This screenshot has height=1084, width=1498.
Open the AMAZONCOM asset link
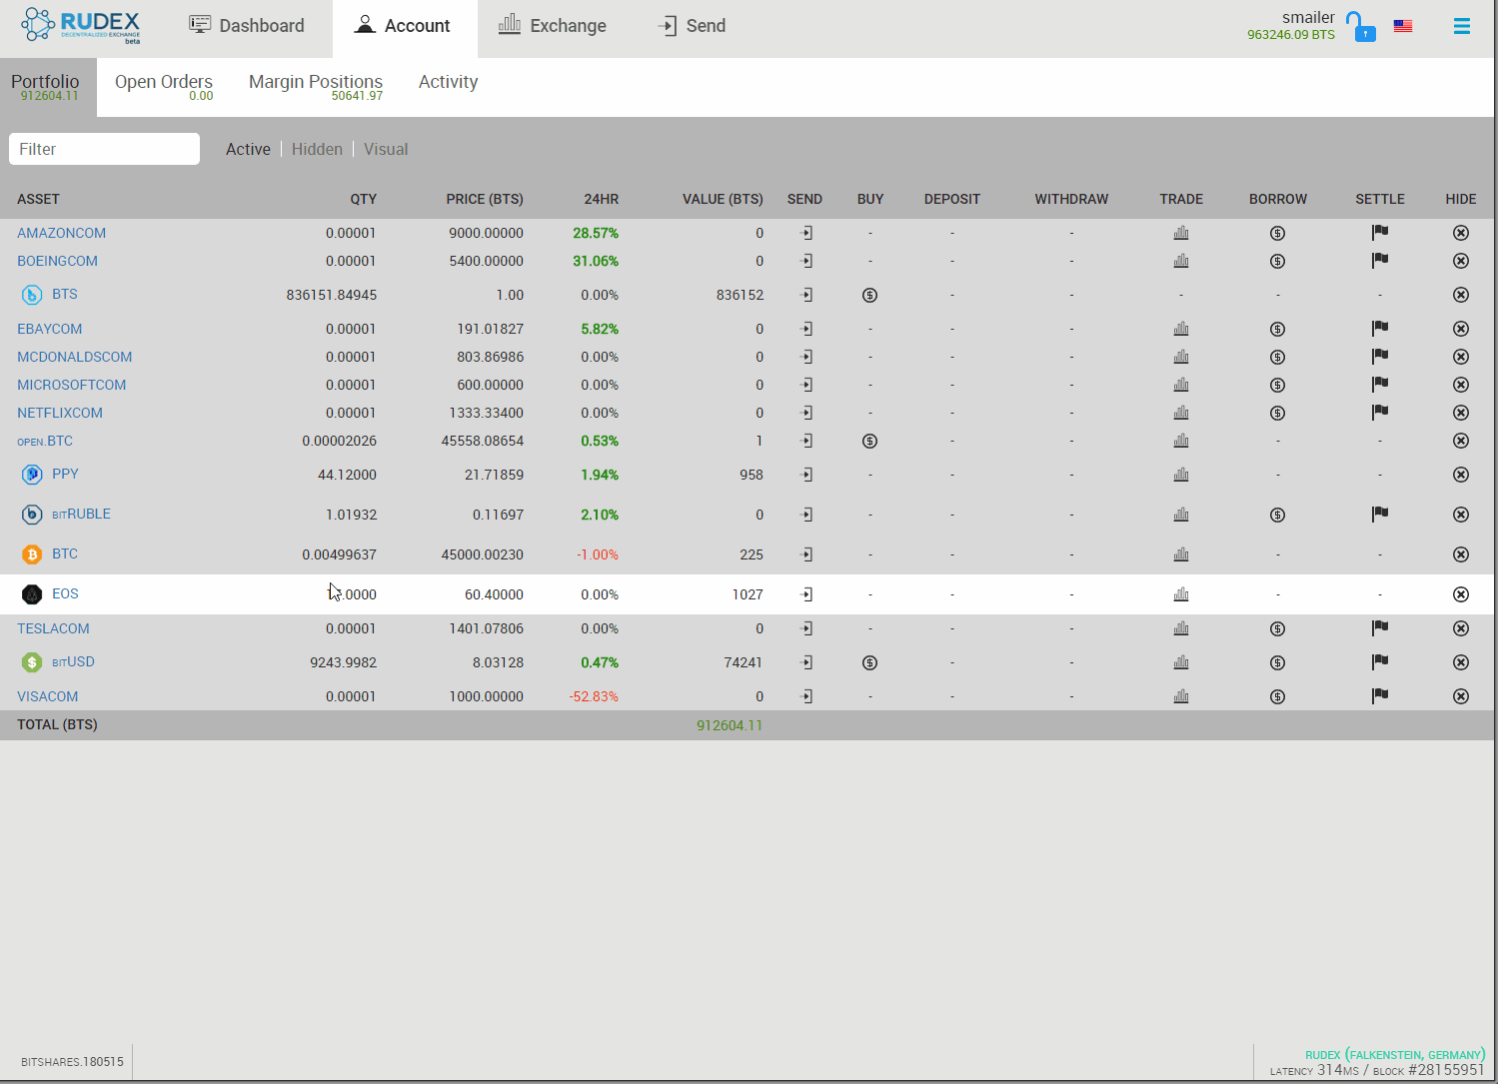[x=61, y=233]
